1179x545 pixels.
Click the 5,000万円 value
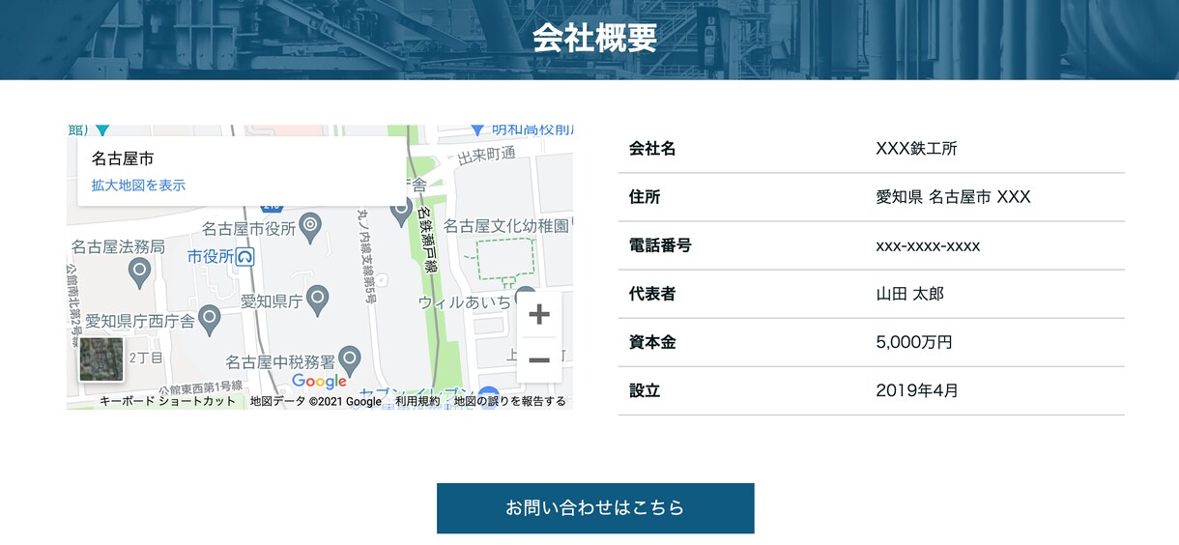(914, 342)
